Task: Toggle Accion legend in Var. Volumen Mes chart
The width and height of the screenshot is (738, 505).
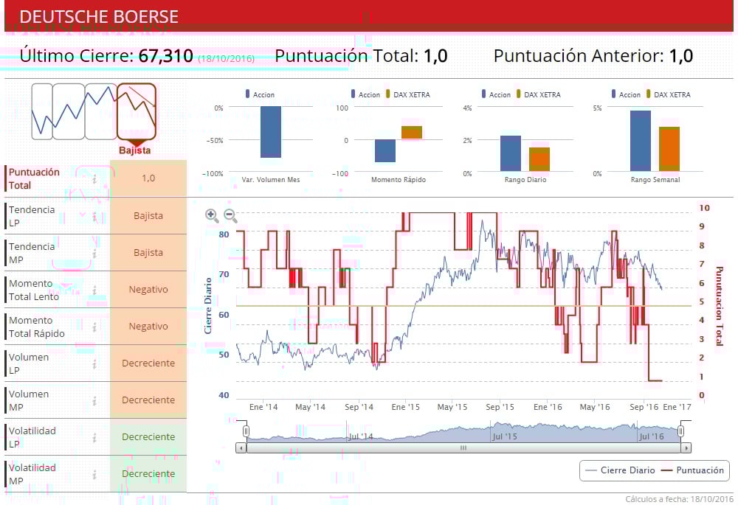Action: [260, 94]
